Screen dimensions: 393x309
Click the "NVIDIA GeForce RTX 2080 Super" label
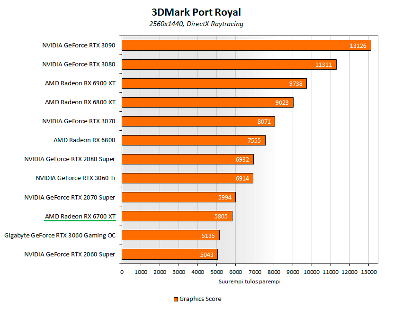70,159
